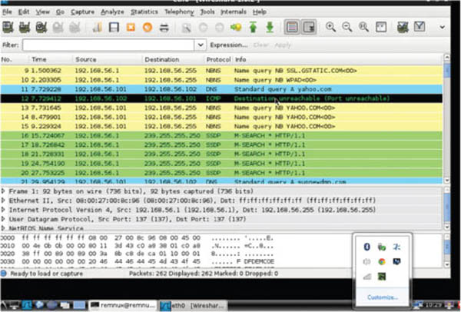461x312 pixels.
Task: Reload the capture file icon
Action: click(x=148, y=28)
